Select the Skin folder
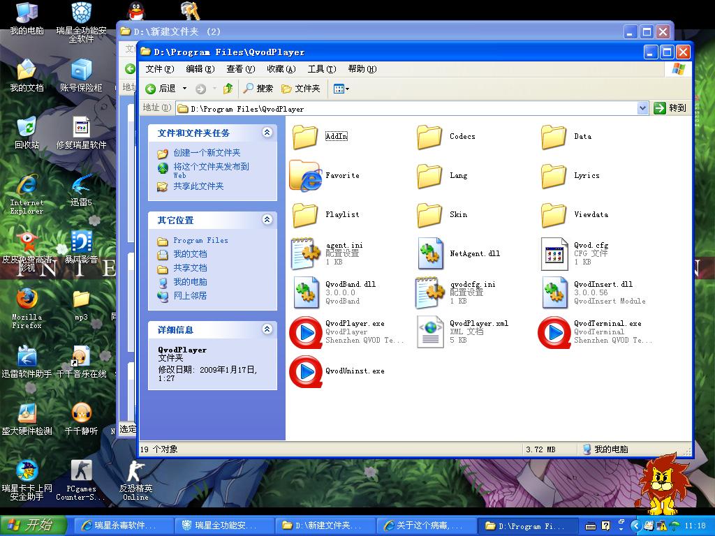The height and width of the screenshot is (536, 715). (429, 215)
